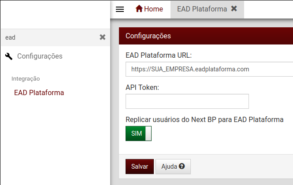Viewport: 293px width, 185px height.
Task: Expand the Integração menu group
Action: coord(26,79)
